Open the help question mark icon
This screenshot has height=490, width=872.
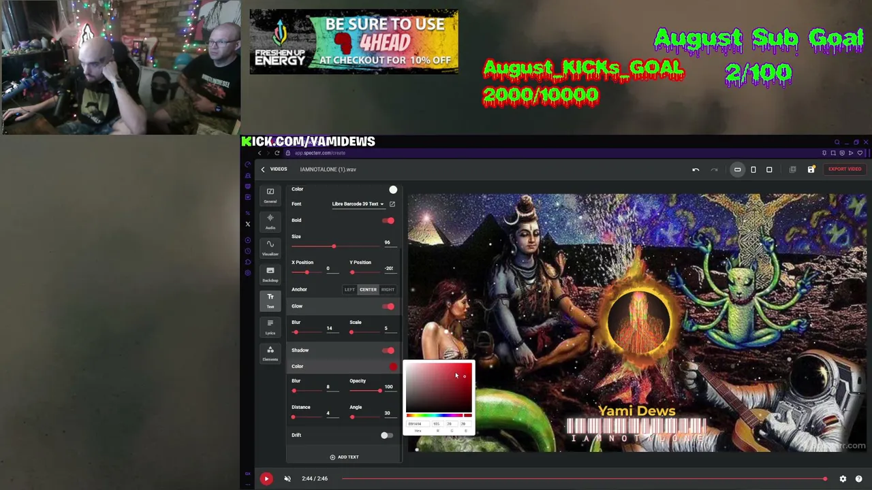[858, 479]
